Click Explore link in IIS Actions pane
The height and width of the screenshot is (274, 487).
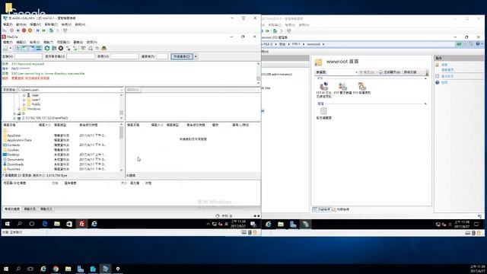444,65
